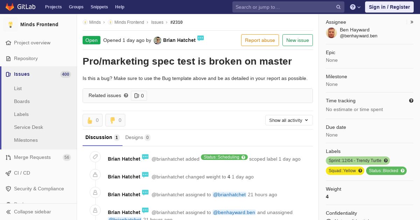
Task: Click the Report abuse button
Action: (260, 40)
